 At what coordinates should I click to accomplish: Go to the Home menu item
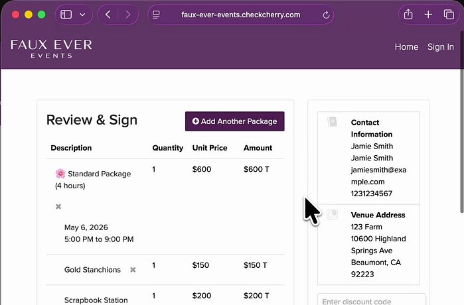coord(406,47)
